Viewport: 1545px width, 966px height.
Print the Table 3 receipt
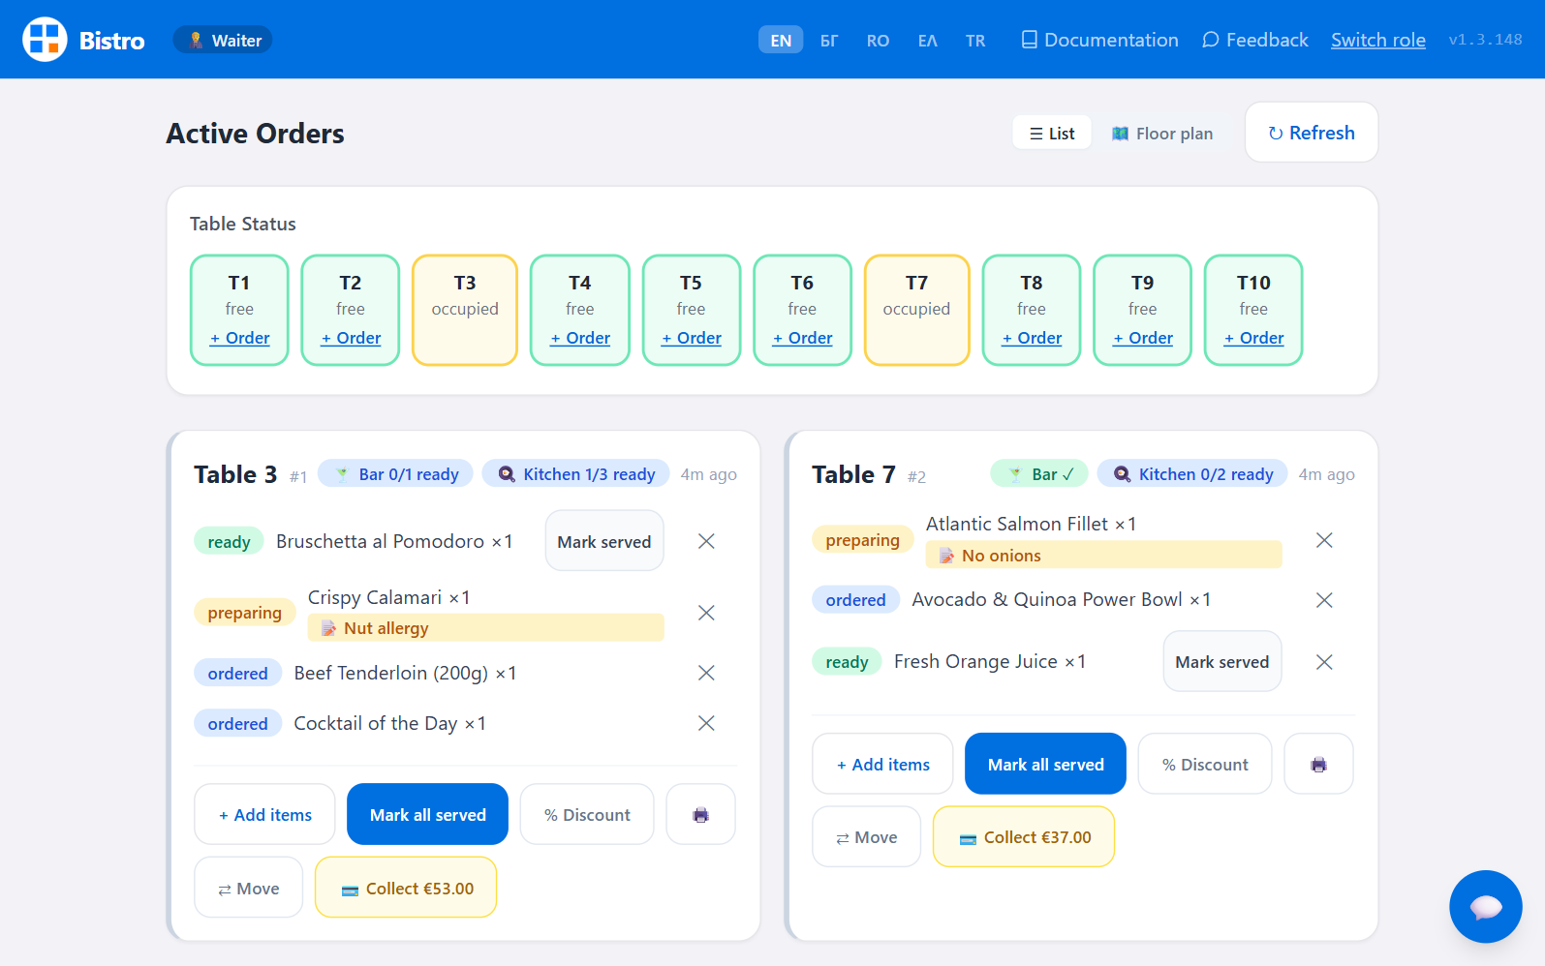pyautogui.click(x=700, y=815)
